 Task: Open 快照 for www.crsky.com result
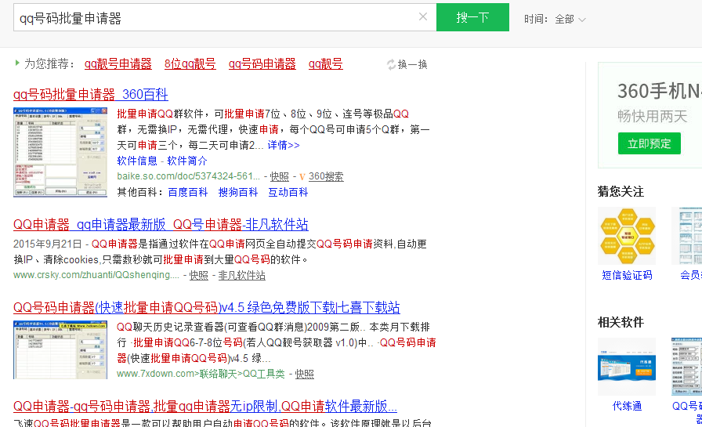199,275
